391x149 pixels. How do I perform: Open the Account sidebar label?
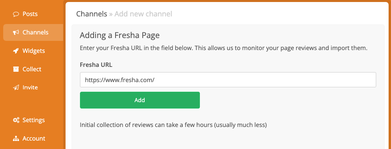pos(34,139)
